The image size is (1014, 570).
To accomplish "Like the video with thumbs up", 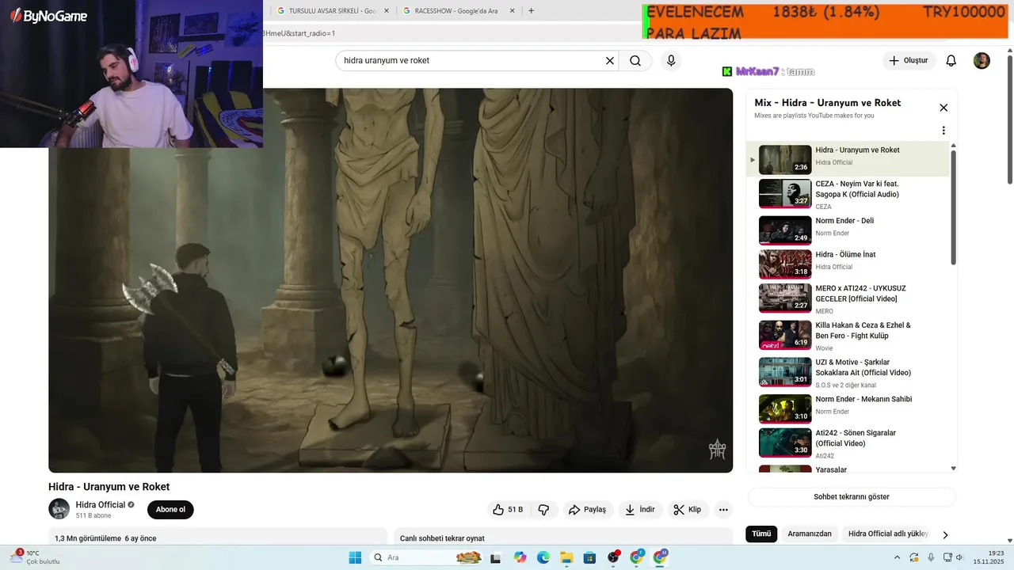I will pos(508,510).
